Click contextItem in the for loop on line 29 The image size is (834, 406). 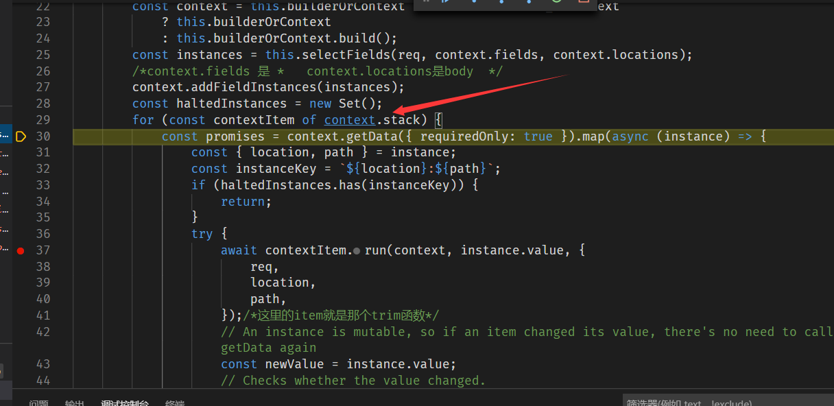(x=254, y=120)
